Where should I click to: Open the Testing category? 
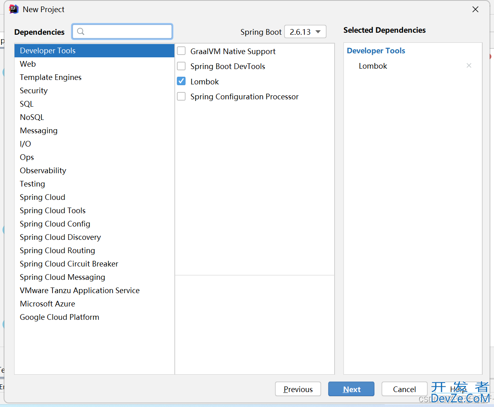[94, 184]
